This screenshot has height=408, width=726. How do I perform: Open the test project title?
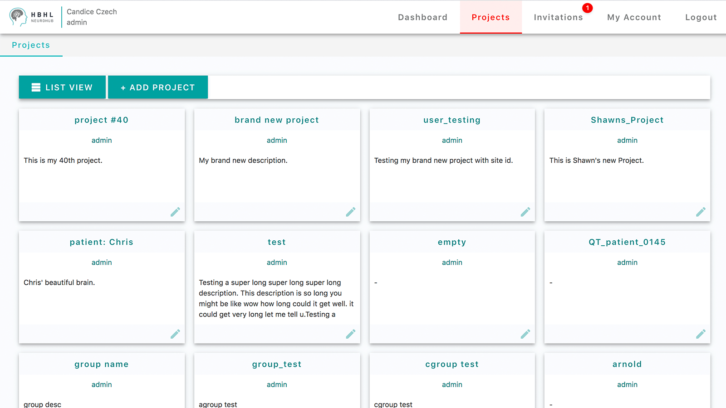tap(277, 242)
